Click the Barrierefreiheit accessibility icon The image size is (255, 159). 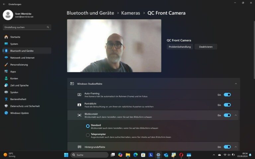coord(6,99)
